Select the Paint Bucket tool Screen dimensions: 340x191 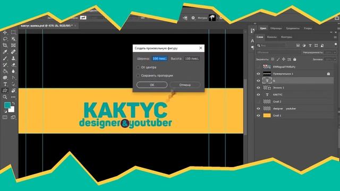pos(5,71)
